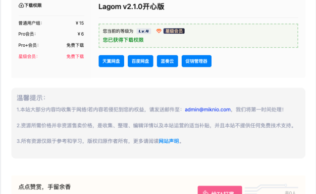Screen dimensions: 316x194
Task: Click the Pro+会员 row label
Action: tap(28, 45)
